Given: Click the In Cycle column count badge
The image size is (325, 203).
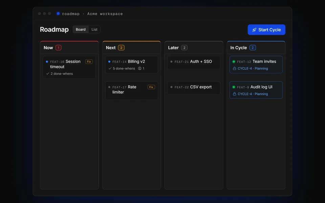Looking at the screenshot, I should tap(253, 48).
